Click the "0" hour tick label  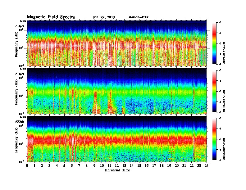coord(27,165)
